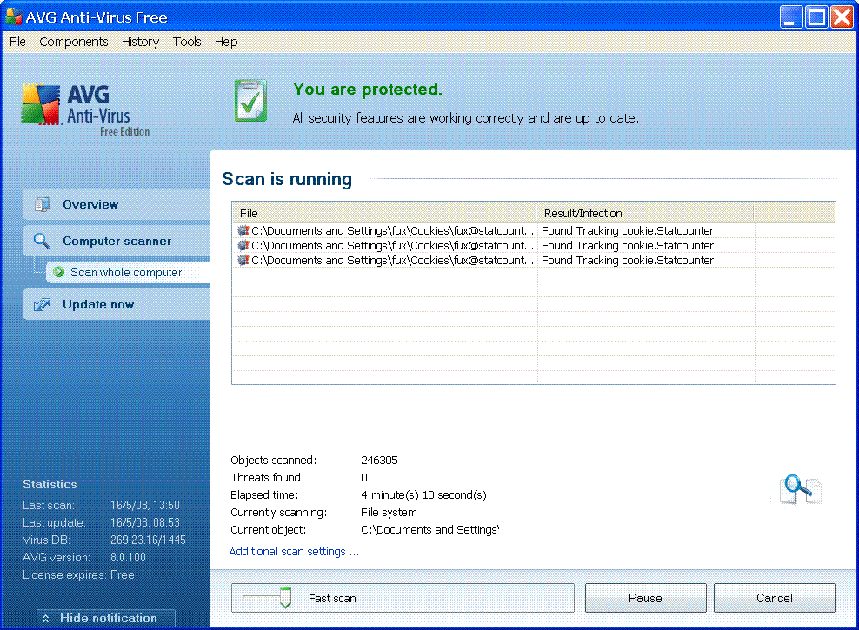Screen dimensions: 859x630
Task: Click the green Scan whole computer icon
Action: [58, 272]
